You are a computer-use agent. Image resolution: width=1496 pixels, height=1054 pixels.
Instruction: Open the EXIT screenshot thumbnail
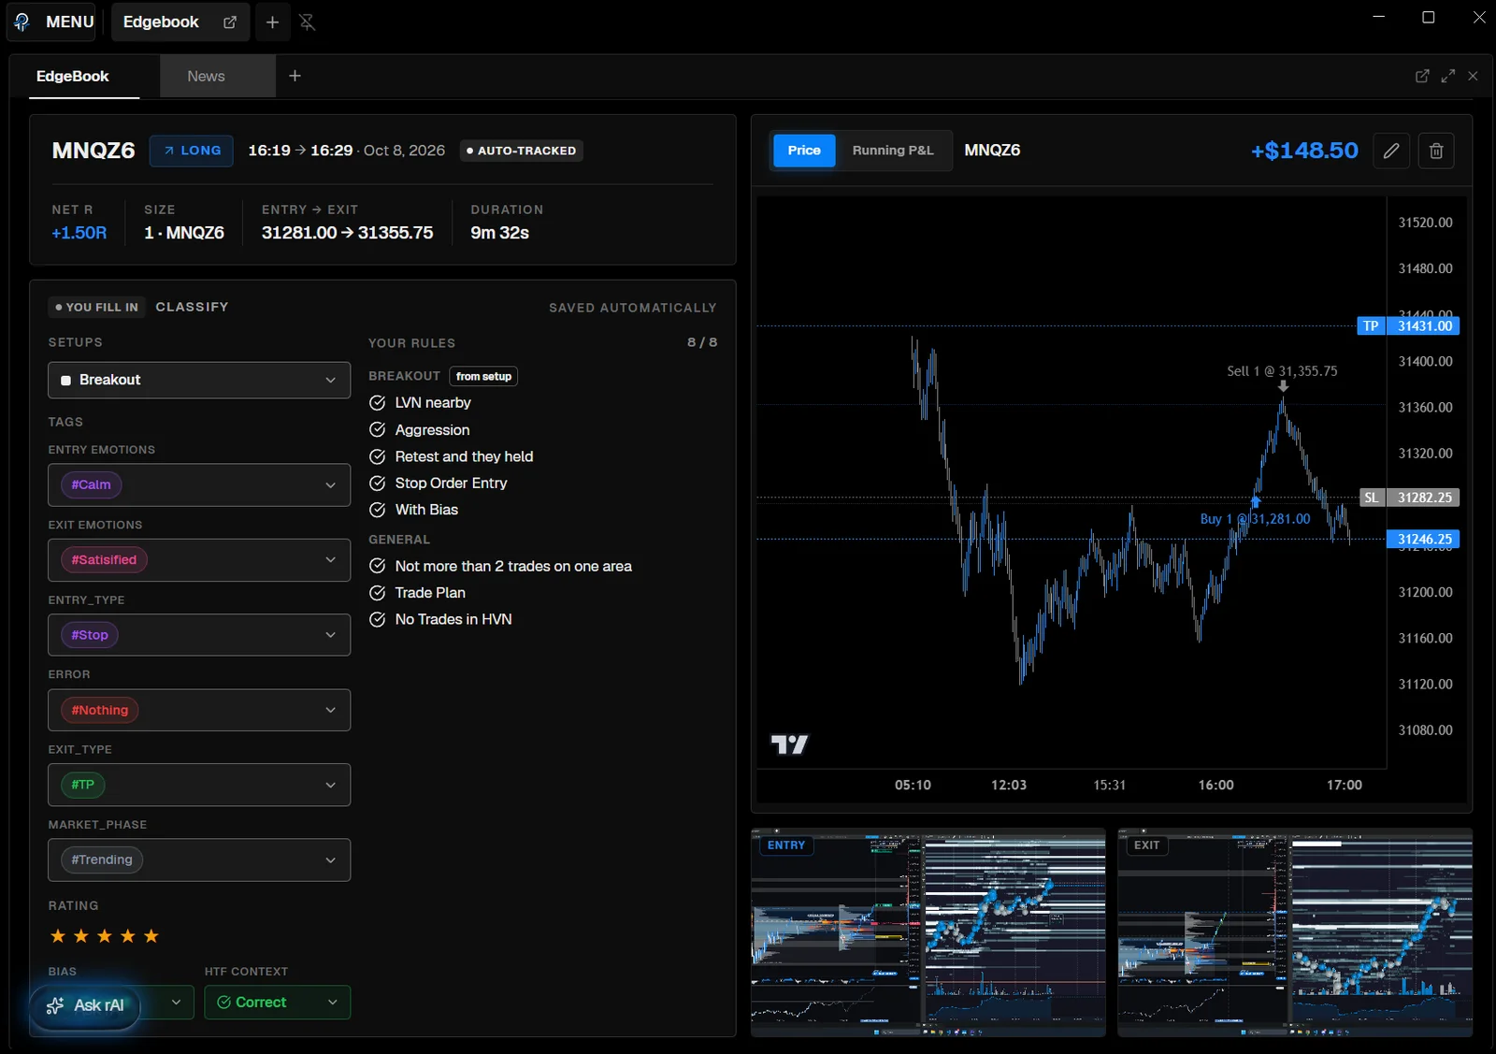tap(1295, 932)
